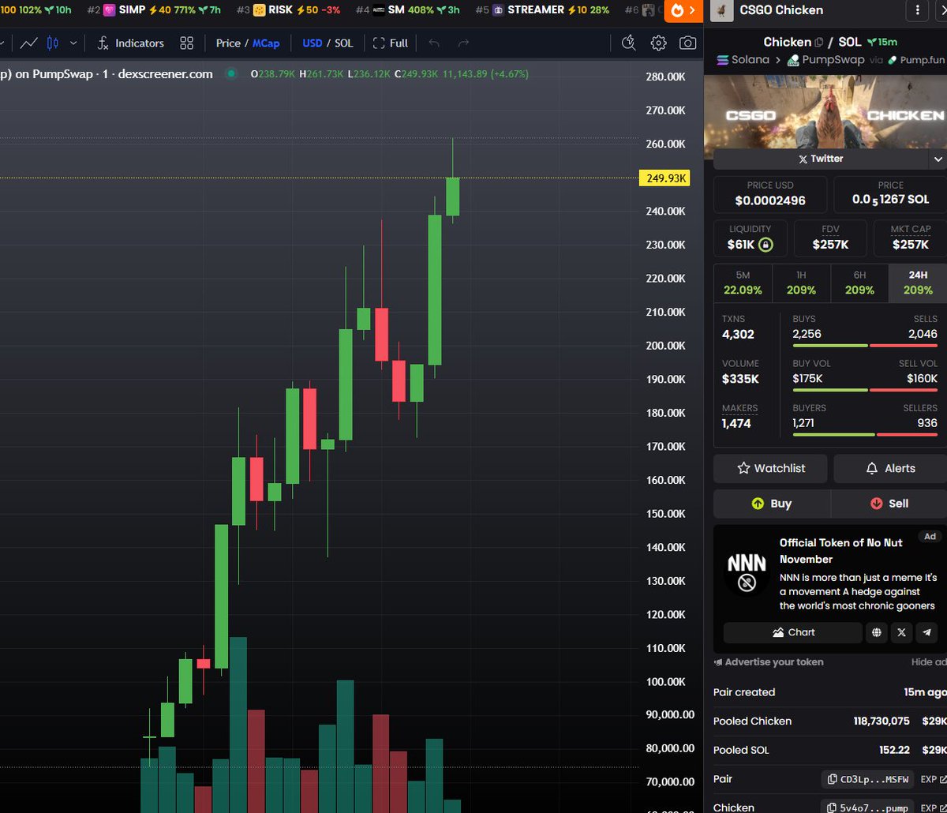
Task: Open explorer EXP link for Pair row
Action: click(932, 779)
